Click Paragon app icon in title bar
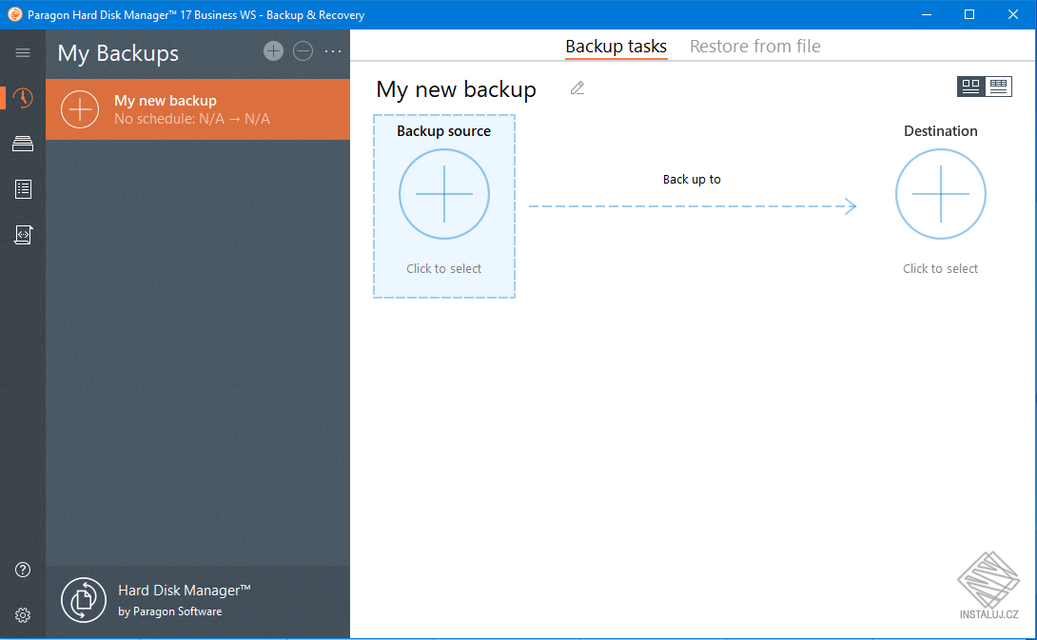Screen dimensions: 1037x640 (14, 14)
